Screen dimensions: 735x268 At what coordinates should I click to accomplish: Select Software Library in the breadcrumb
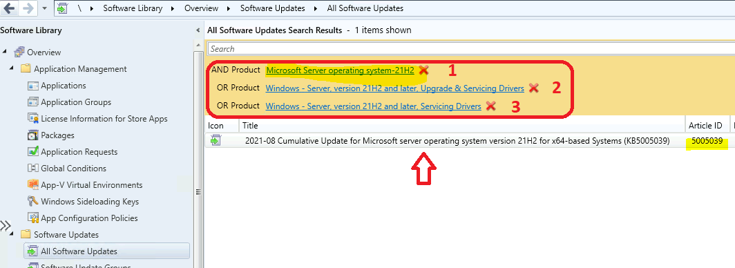(x=133, y=8)
